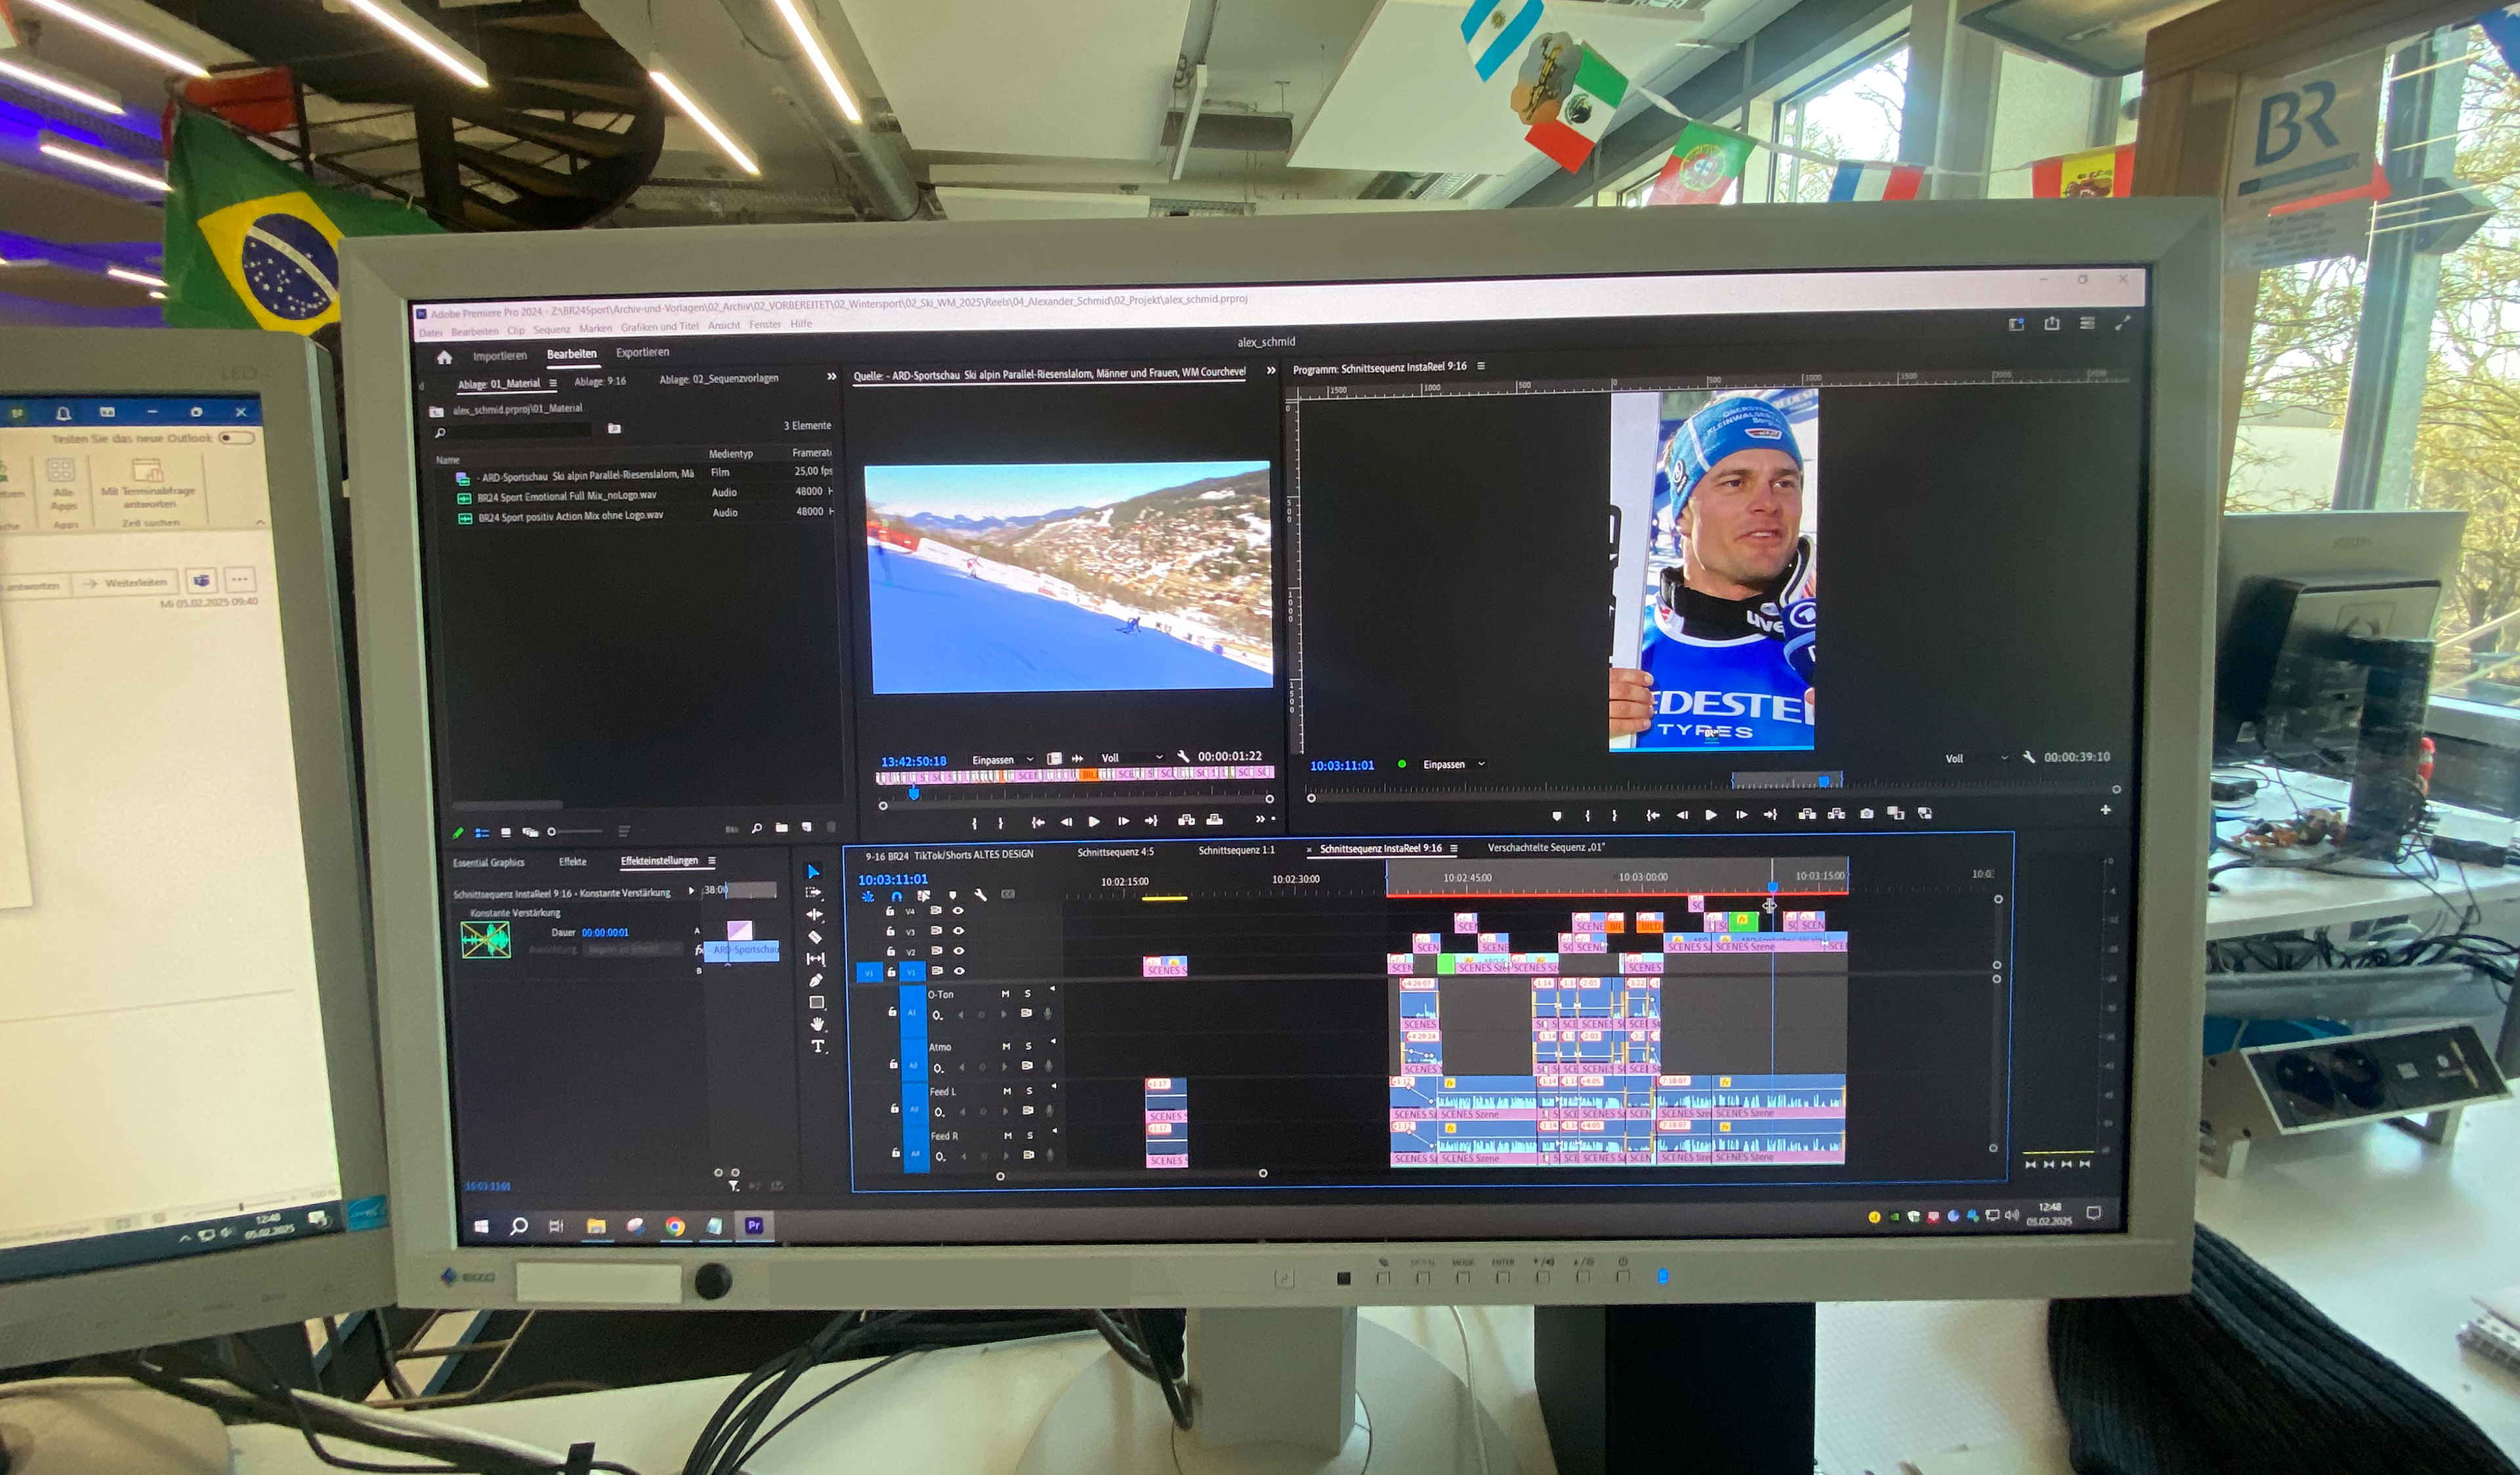
Task: Click the Dauer value in Effekteinstellungen
Action: (x=605, y=932)
